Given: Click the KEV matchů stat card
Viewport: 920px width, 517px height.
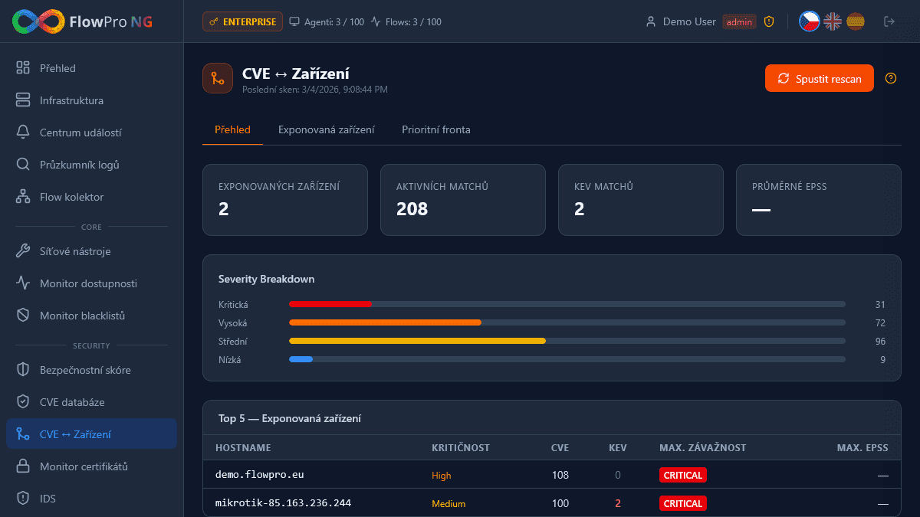Looking at the screenshot, I should pyautogui.click(x=641, y=200).
